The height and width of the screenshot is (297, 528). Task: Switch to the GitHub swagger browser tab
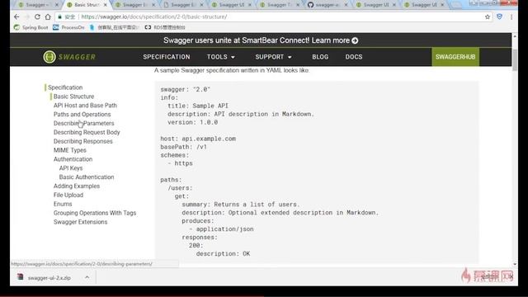[327, 5]
